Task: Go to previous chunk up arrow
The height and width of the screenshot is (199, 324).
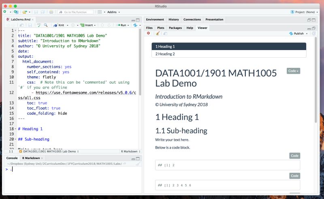Action: point(102,25)
